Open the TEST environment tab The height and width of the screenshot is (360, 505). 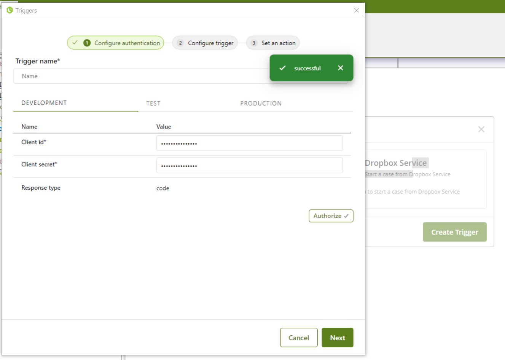pyautogui.click(x=153, y=103)
